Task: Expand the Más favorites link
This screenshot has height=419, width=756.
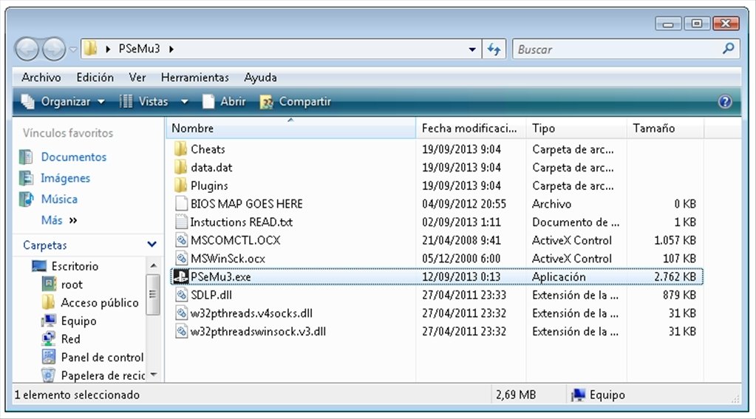Action: (x=59, y=220)
